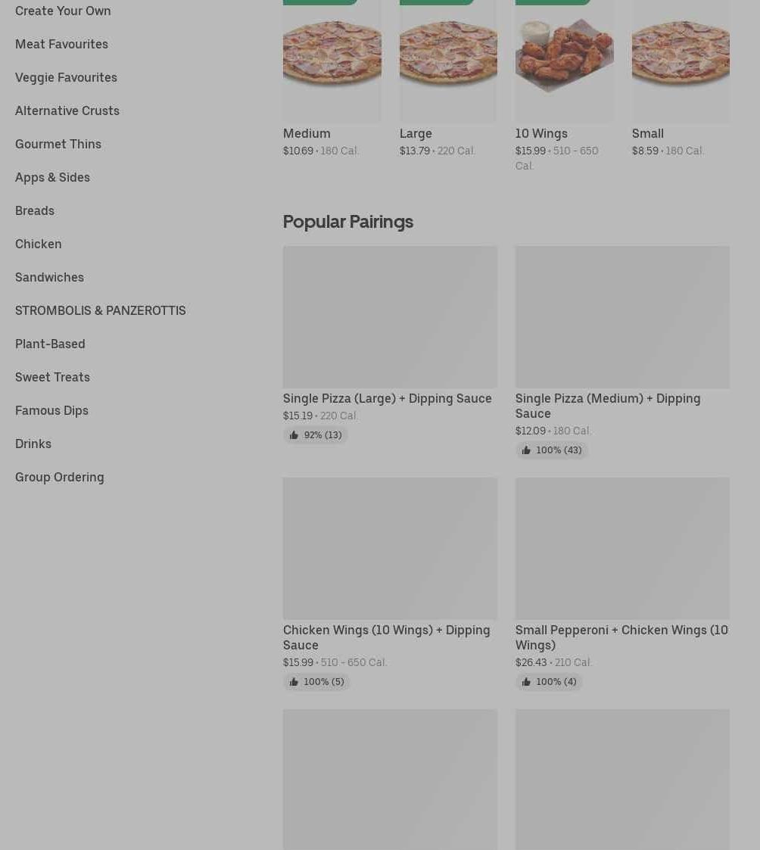Open Apps & Sides menu category

click(52, 177)
